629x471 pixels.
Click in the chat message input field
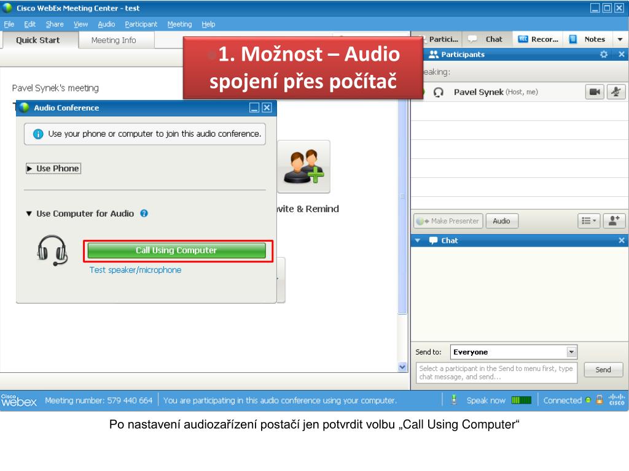click(496, 373)
